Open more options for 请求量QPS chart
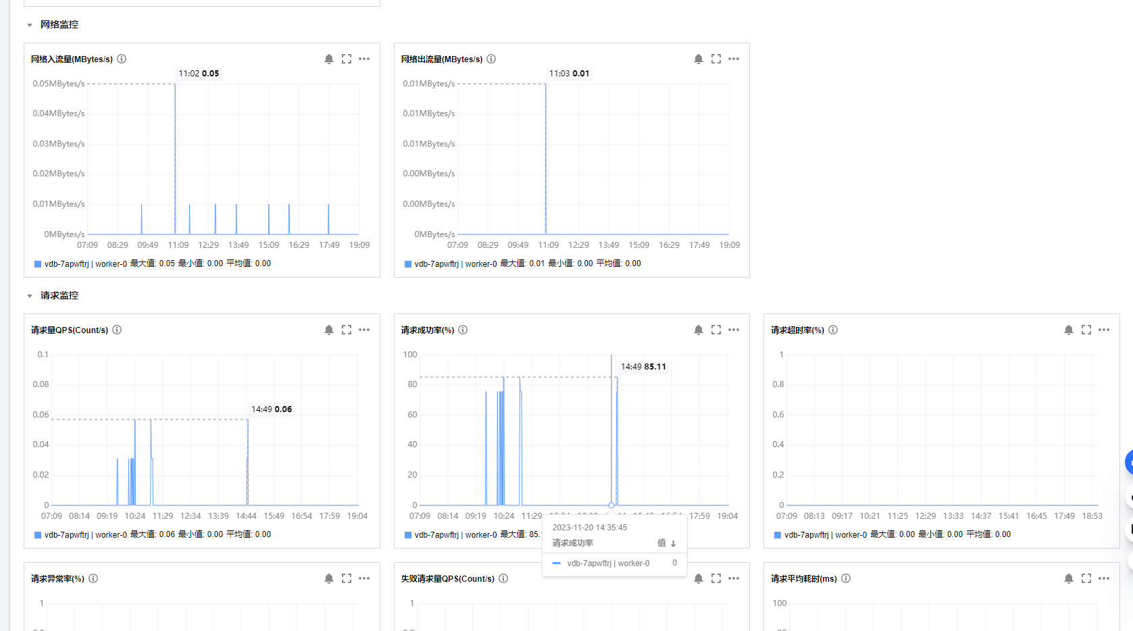Screen dimensions: 1133x631 coord(364,330)
